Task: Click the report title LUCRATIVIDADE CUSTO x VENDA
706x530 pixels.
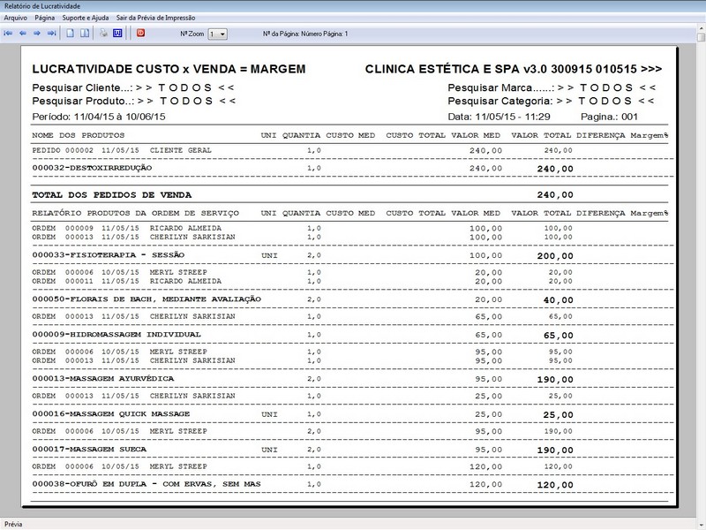Action: (x=169, y=69)
